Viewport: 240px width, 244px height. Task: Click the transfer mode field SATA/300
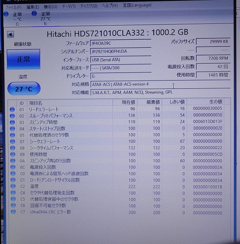pyautogui.click(x=120, y=68)
